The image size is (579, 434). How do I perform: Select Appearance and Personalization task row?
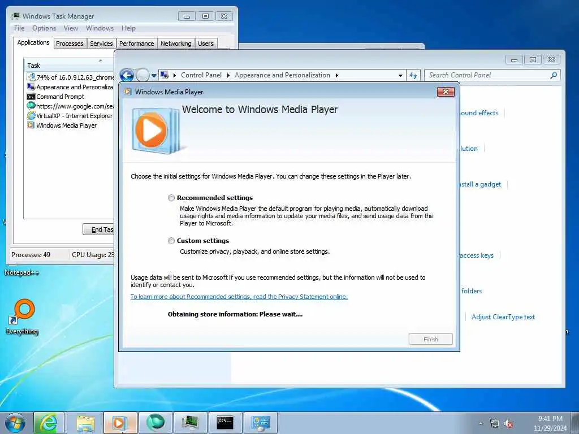coord(70,86)
